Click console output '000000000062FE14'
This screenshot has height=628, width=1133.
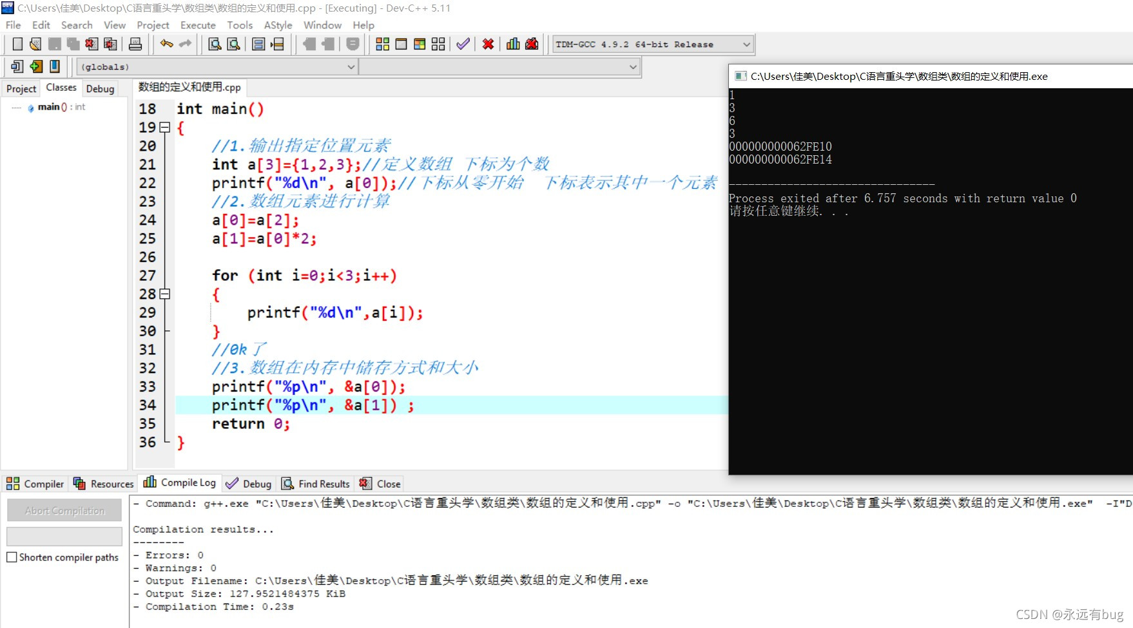pyautogui.click(x=780, y=160)
